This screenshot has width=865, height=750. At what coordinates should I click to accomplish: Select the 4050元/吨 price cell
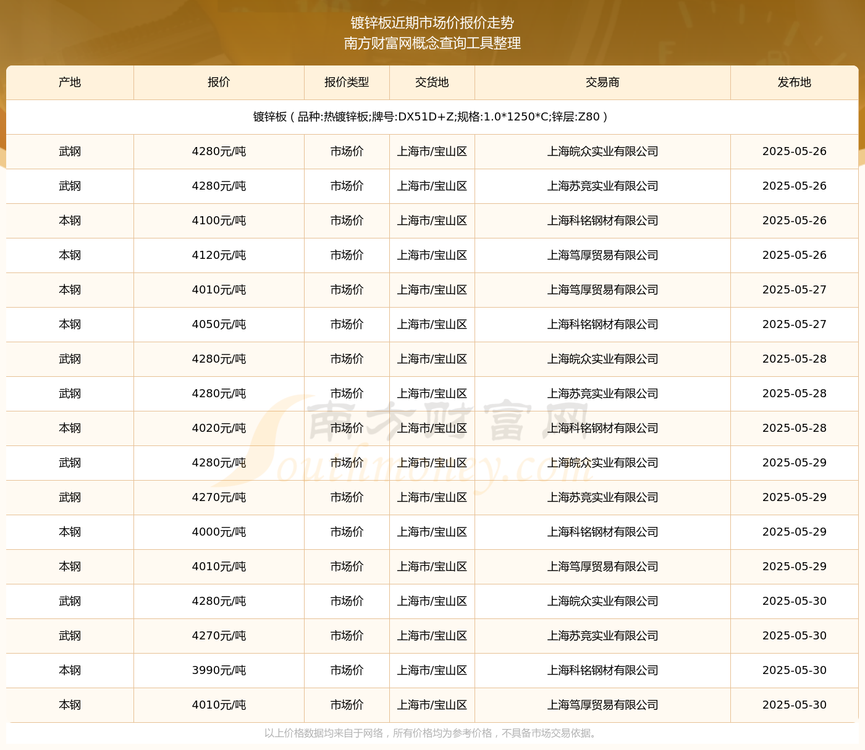pyautogui.click(x=219, y=324)
